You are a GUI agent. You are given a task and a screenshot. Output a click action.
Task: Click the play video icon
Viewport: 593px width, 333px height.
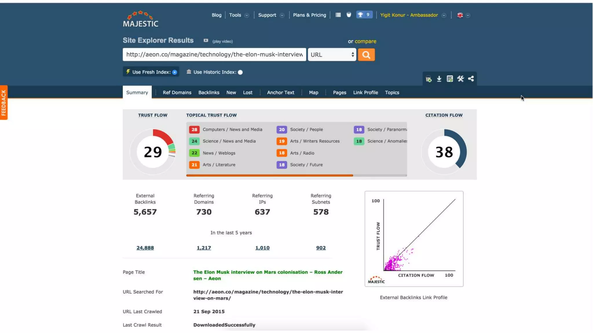[x=206, y=41]
